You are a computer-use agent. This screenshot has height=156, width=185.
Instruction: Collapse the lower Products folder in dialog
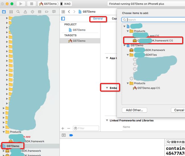128,83
